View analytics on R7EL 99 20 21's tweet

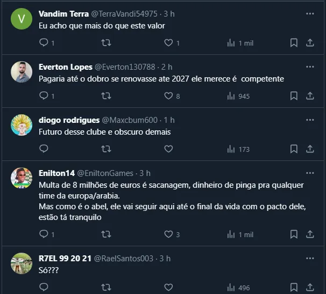231,286
